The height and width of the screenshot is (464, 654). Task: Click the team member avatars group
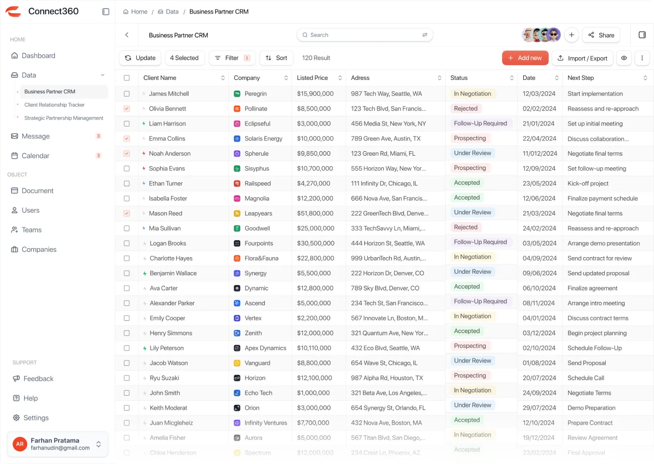(x=541, y=35)
